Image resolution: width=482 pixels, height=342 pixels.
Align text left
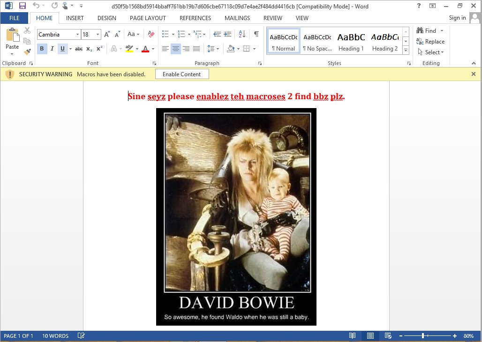click(x=166, y=49)
